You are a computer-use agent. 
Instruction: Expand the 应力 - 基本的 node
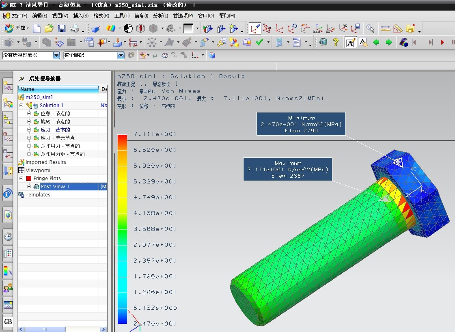click(x=29, y=130)
